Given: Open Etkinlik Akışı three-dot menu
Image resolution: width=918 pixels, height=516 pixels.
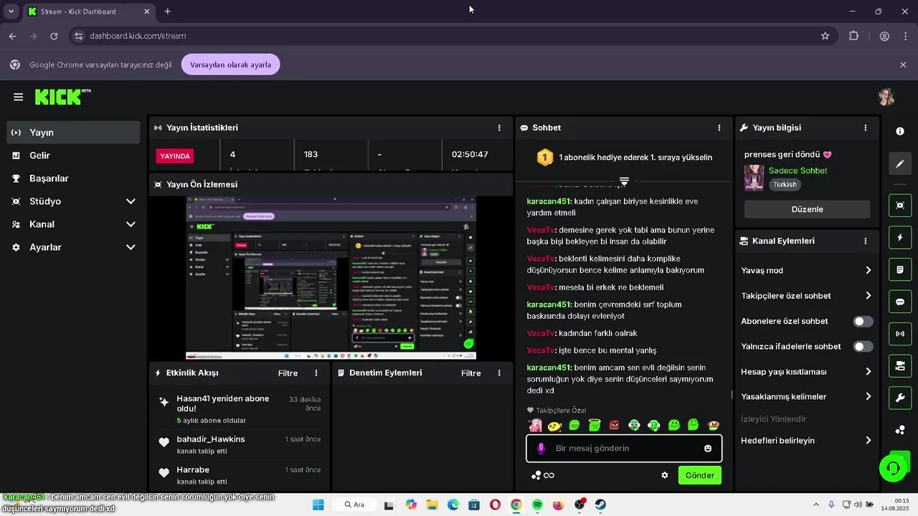Looking at the screenshot, I should coord(316,373).
